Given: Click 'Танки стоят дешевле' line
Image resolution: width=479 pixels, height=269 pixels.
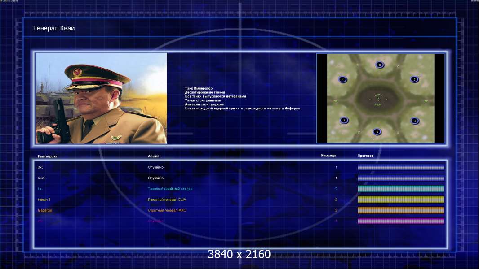Looking at the screenshot, I should coord(203,100).
